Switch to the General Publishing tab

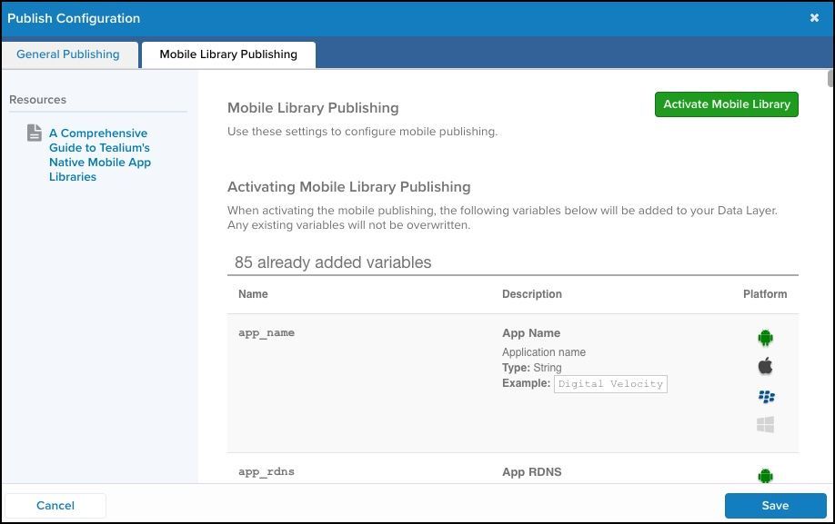[68, 54]
